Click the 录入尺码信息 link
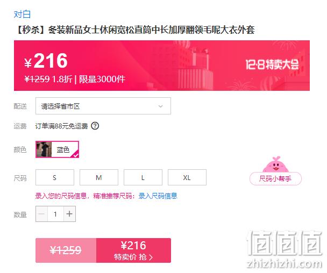The width and height of the screenshot is (327, 273). tap(158, 196)
